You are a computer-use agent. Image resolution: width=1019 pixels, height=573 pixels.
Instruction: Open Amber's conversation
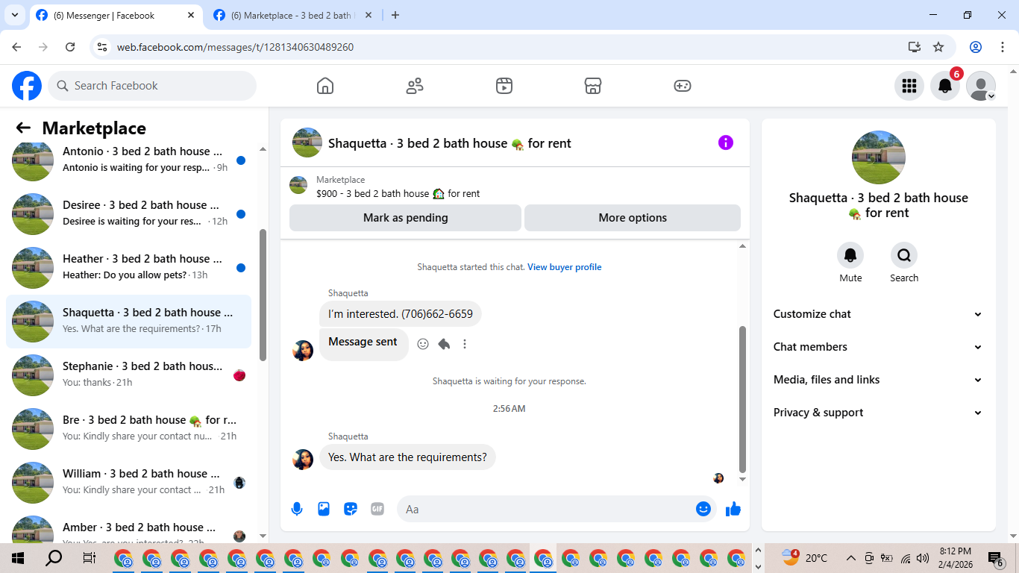pyautogui.click(x=128, y=526)
